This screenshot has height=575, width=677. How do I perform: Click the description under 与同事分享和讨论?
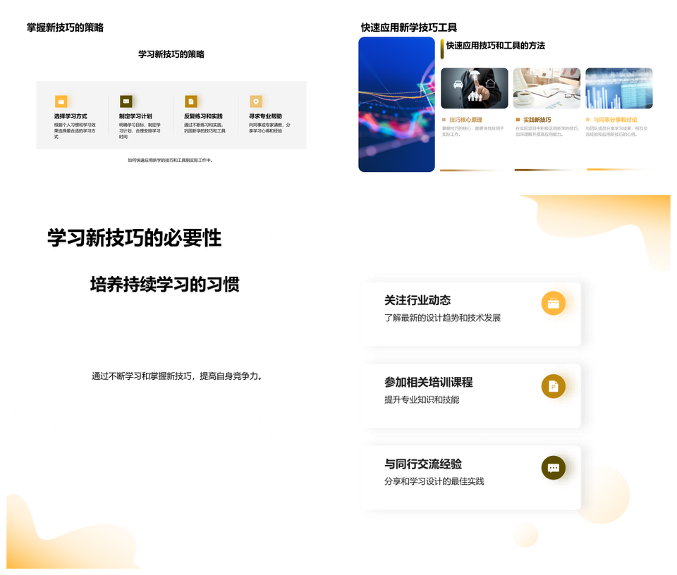click(616, 132)
